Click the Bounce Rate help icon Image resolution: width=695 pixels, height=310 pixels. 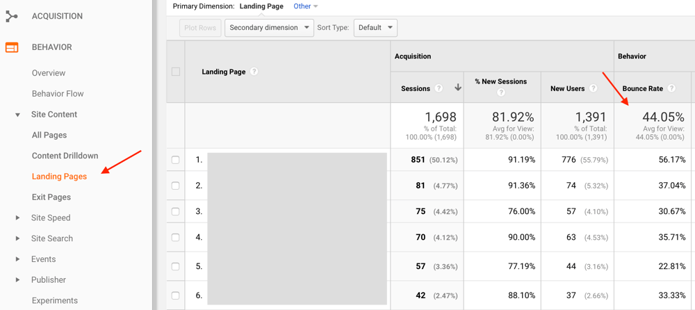tap(671, 88)
